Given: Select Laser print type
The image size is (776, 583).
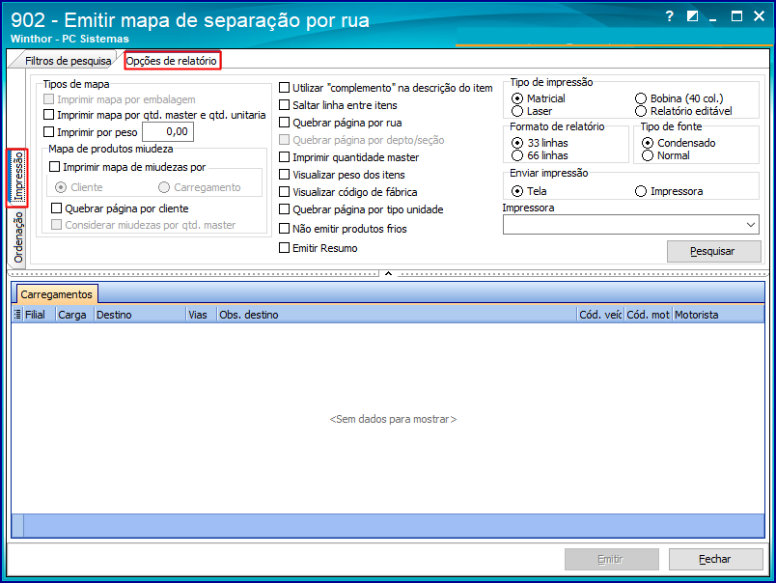Looking at the screenshot, I should [517, 111].
